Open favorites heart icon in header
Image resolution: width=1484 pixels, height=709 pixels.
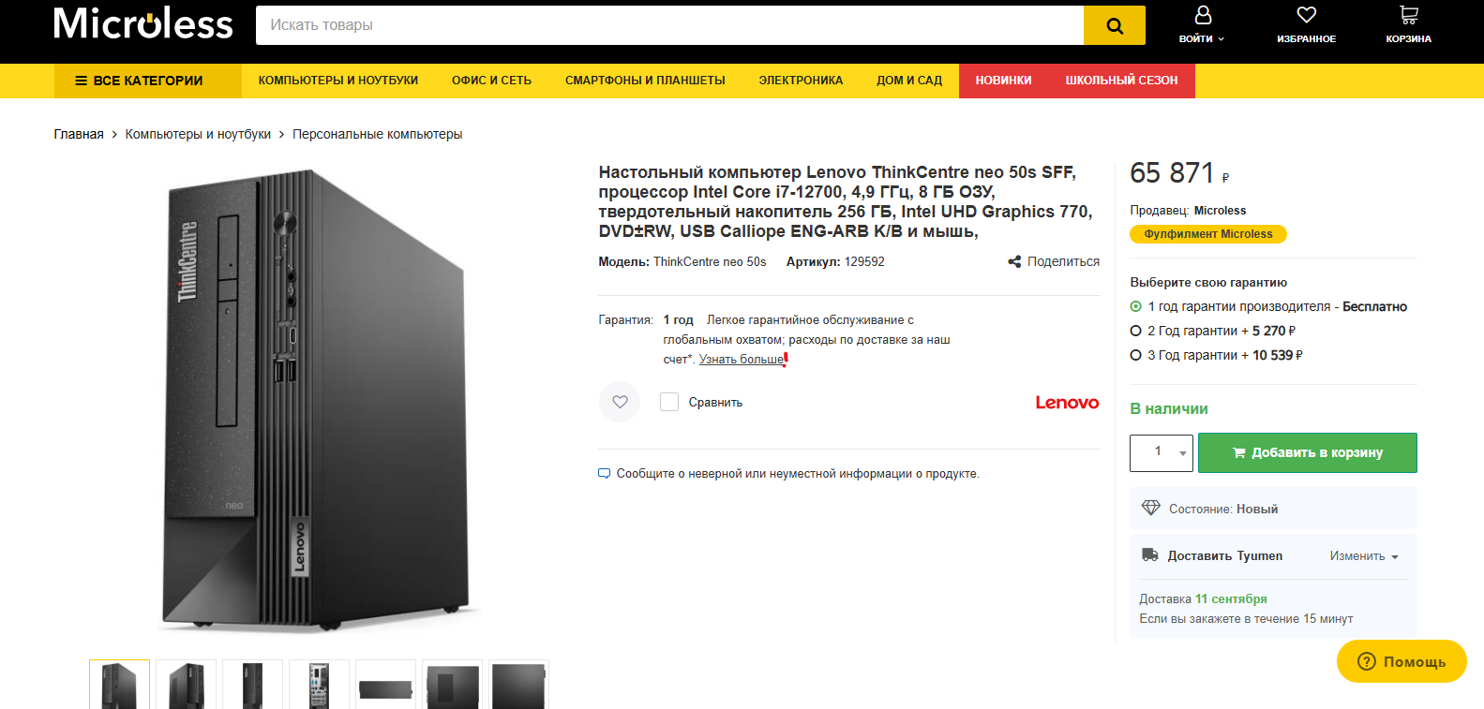point(1306,15)
